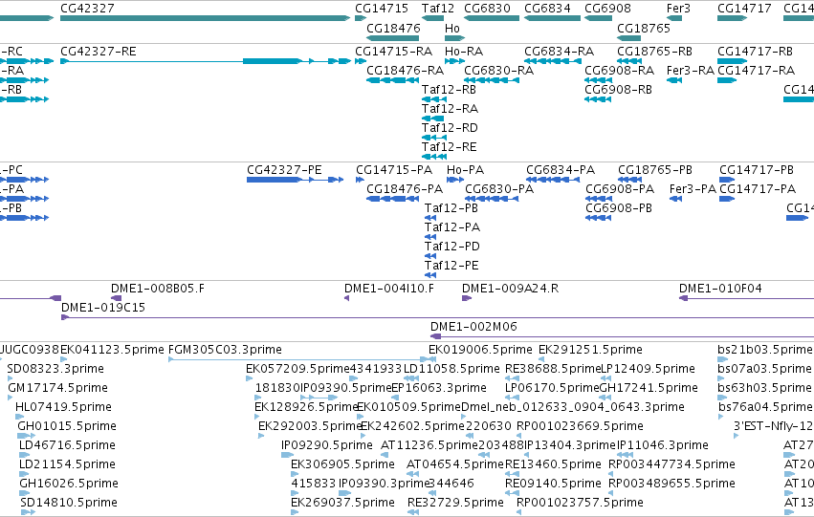Image resolution: width=814 pixels, height=517 pixels.
Task: Select the Taf12 gene label
Action: pos(438,9)
